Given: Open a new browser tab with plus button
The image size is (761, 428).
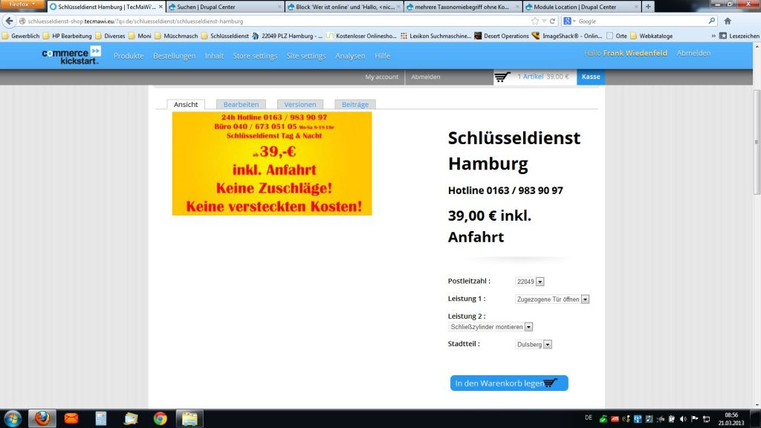Looking at the screenshot, I should [648, 7].
